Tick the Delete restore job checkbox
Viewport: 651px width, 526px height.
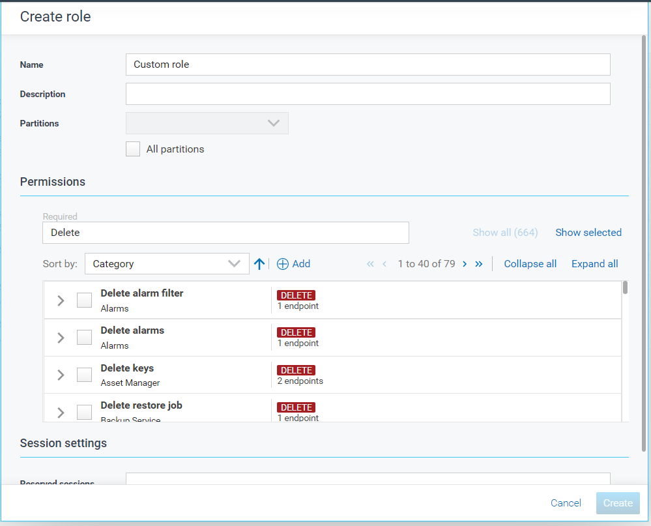[x=84, y=412]
